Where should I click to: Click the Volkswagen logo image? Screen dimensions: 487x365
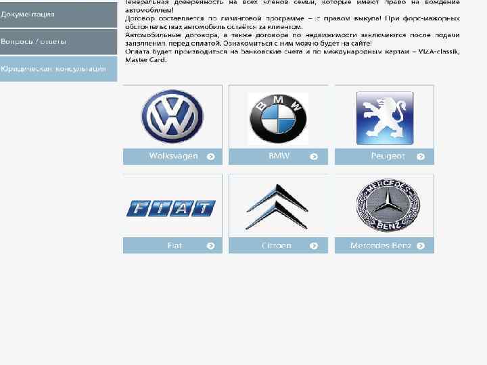[x=172, y=116]
